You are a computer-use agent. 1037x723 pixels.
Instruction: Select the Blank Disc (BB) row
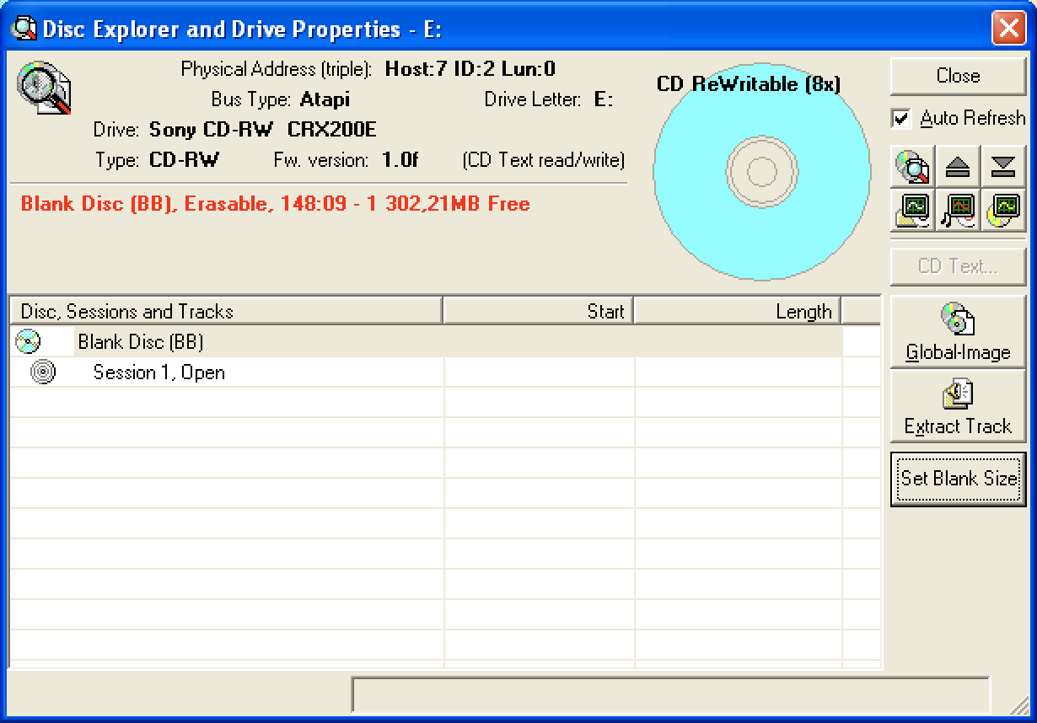pyautogui.click(x=426, y=342)
